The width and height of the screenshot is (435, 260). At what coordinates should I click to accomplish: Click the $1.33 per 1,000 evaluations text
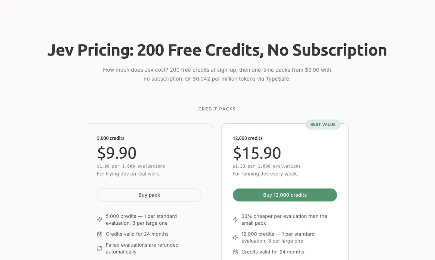tap(267, 166)
